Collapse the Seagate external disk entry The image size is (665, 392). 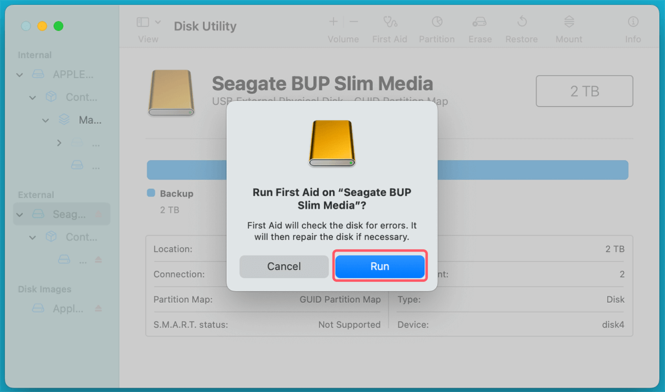coord(20,215)
